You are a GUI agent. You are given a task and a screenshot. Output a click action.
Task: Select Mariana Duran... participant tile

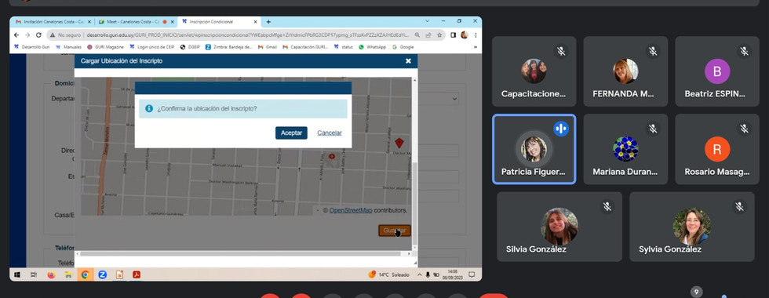pyautogui.click(x=625, y=149)
